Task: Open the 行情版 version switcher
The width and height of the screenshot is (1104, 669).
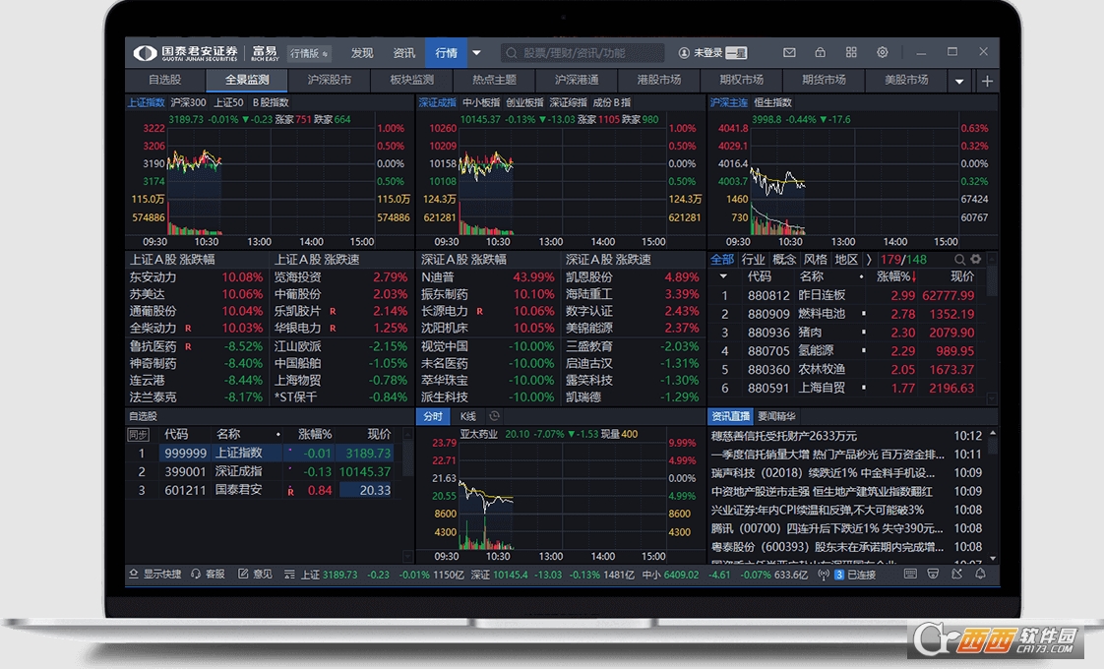Action: [310, 53]
